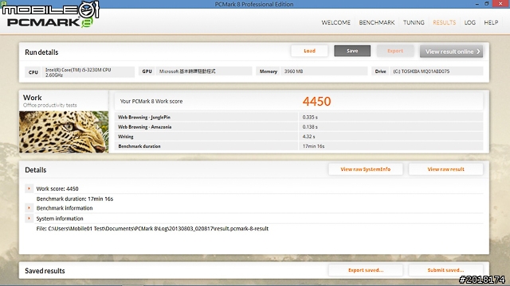Click the Writing result row

[x=299, y=137]
